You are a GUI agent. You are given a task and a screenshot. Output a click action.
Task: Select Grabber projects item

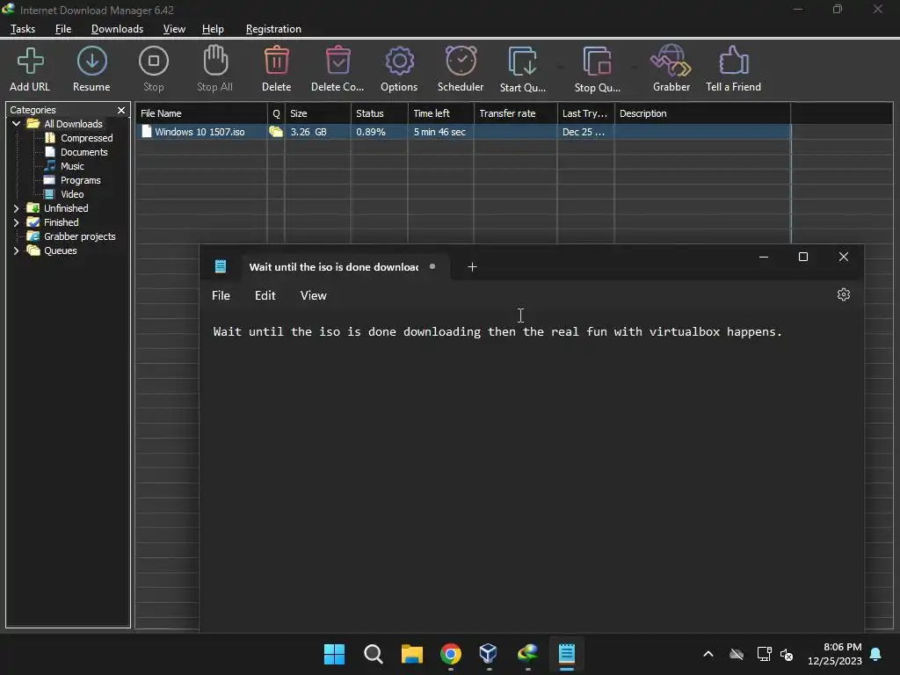tap(80, 236)
